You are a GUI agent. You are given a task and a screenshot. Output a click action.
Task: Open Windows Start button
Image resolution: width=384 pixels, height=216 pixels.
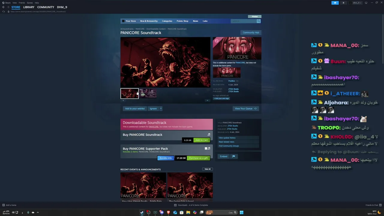click(x=241, y=212)
